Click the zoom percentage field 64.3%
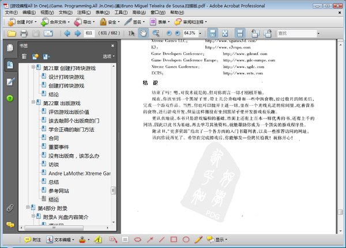Screen dimensions: 346x248 point(190,33)
